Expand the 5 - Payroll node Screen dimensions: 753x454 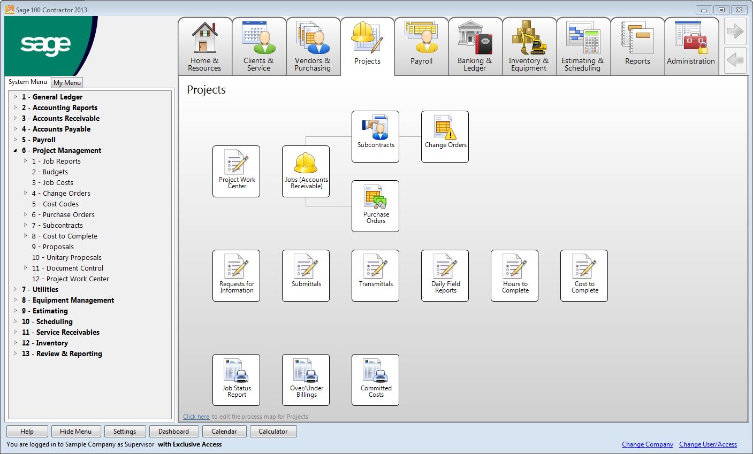tap(16, 140)
